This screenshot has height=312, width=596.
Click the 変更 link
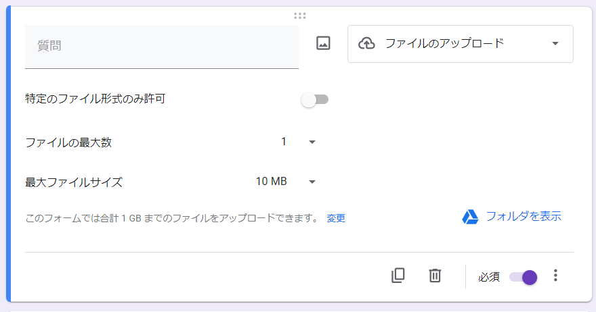[336, 218]
